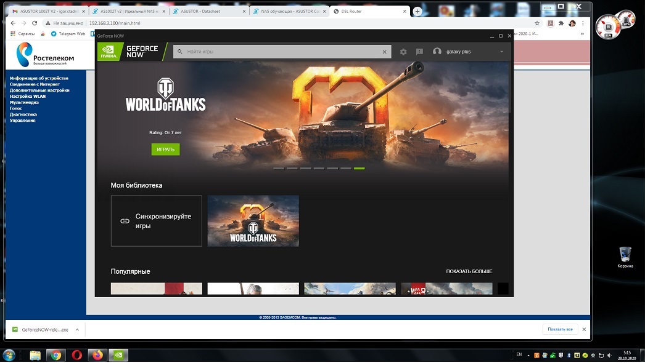Screen dimensions: 645x363
Task: Click the Chrome profile avatar
Action: click(572, 23)
